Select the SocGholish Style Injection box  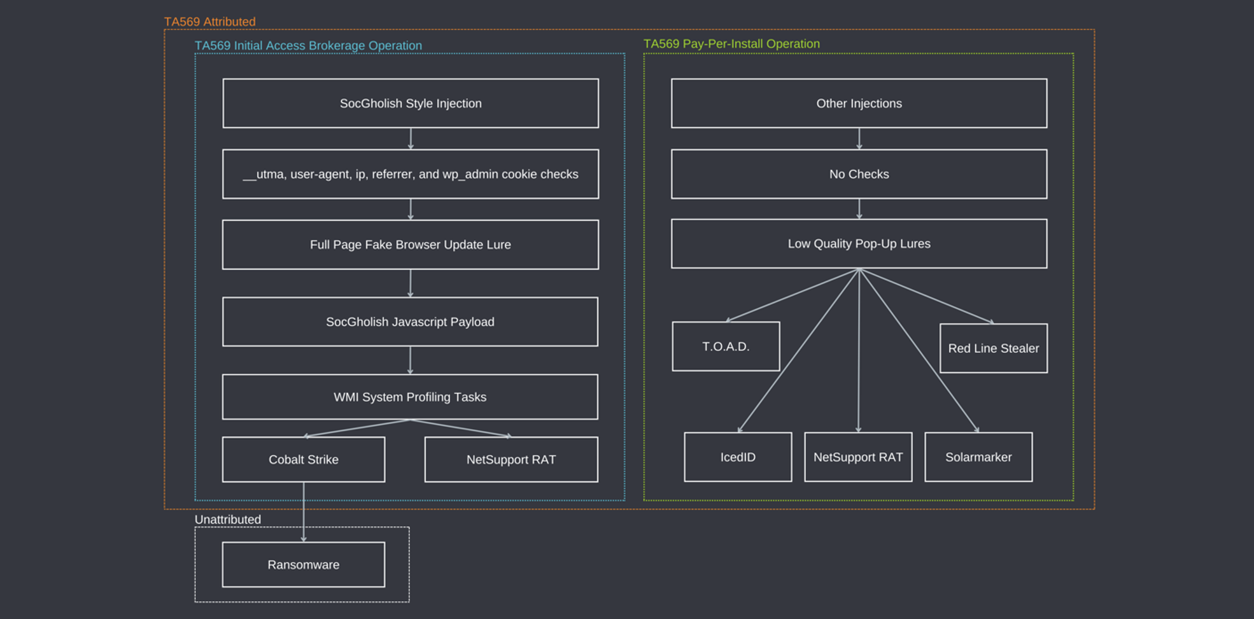point(411,103)
